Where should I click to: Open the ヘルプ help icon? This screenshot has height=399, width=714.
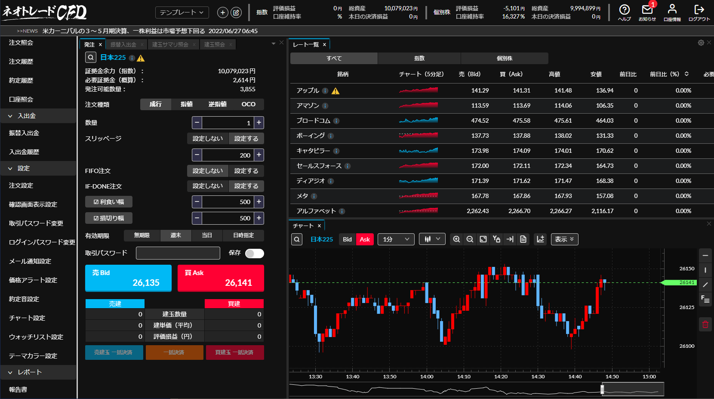click(625, 12)
